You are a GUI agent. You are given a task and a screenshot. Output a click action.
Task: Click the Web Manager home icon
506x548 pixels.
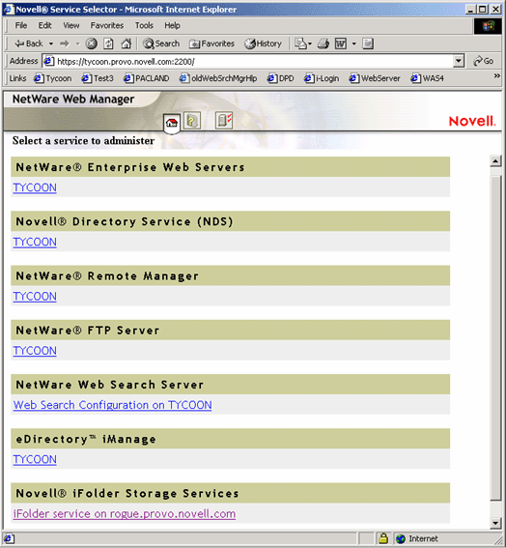click(x=172, y=123)
